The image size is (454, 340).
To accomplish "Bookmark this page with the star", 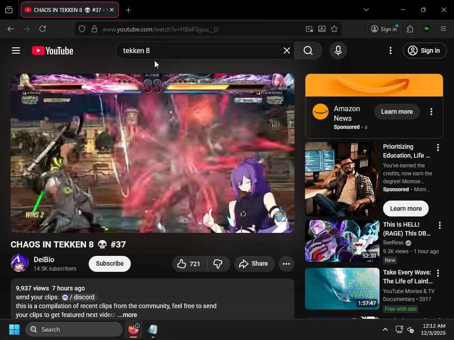I will point(334,29).
